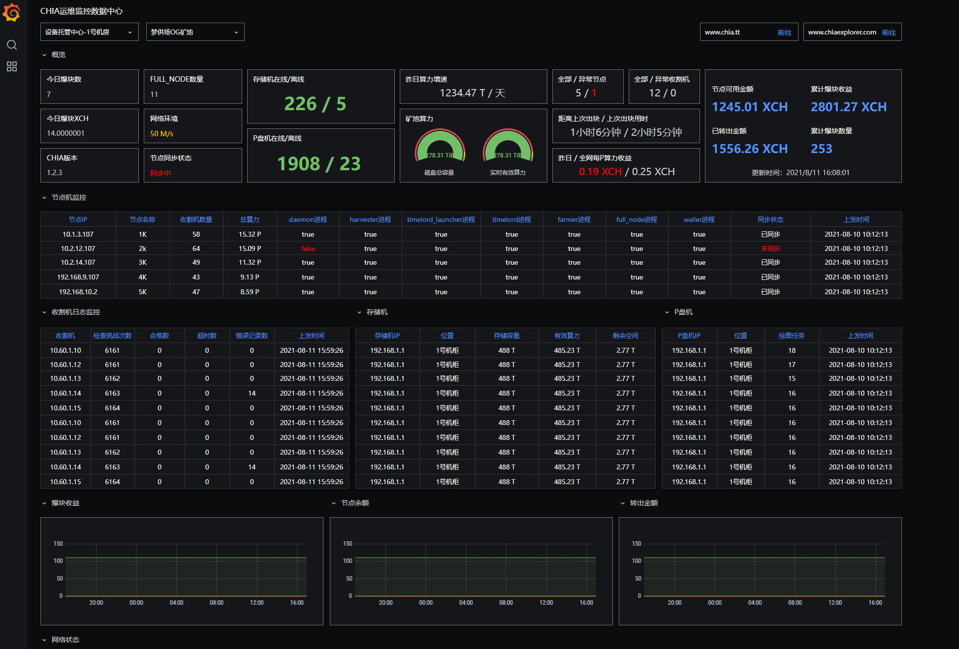The width and height of the screenshot is (959, 649).
Task: Sort node table by 总算力 header
Action: [250, 219]
